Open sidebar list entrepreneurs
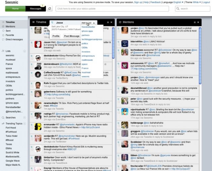The height and width of the screenshot is (171, 212). coord(13,77)
